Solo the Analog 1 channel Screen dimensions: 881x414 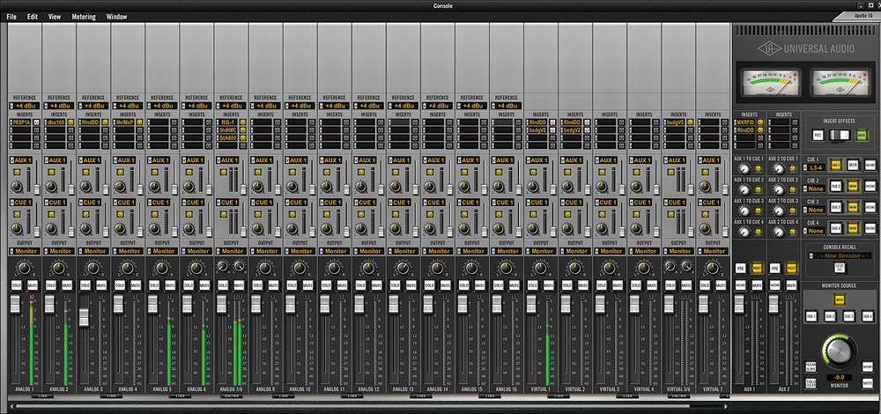click(17, 285)
